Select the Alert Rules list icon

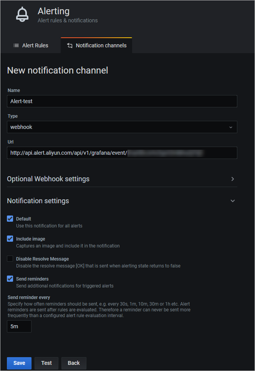pyautogui.click(x=16, y=45)
